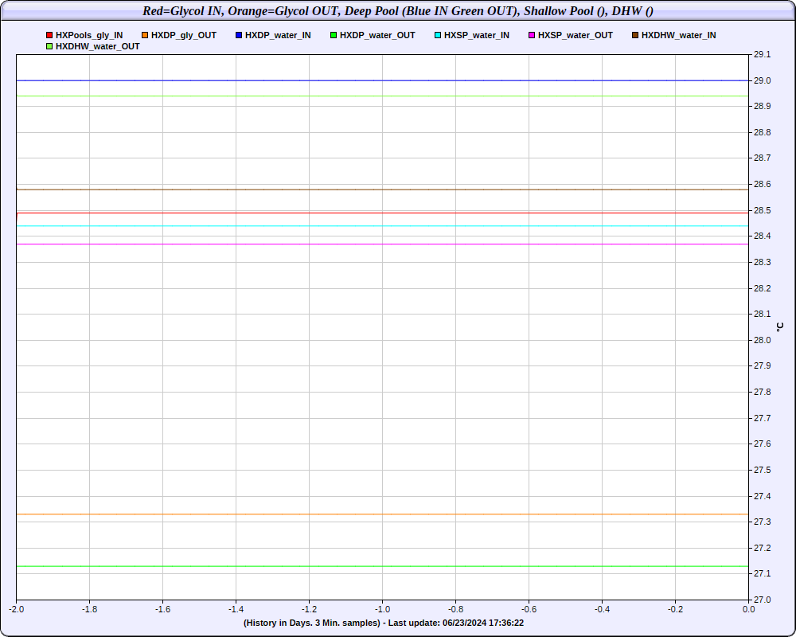Click the magenta HXSP_water_OUT legend swatch

(x=532, y=36)
